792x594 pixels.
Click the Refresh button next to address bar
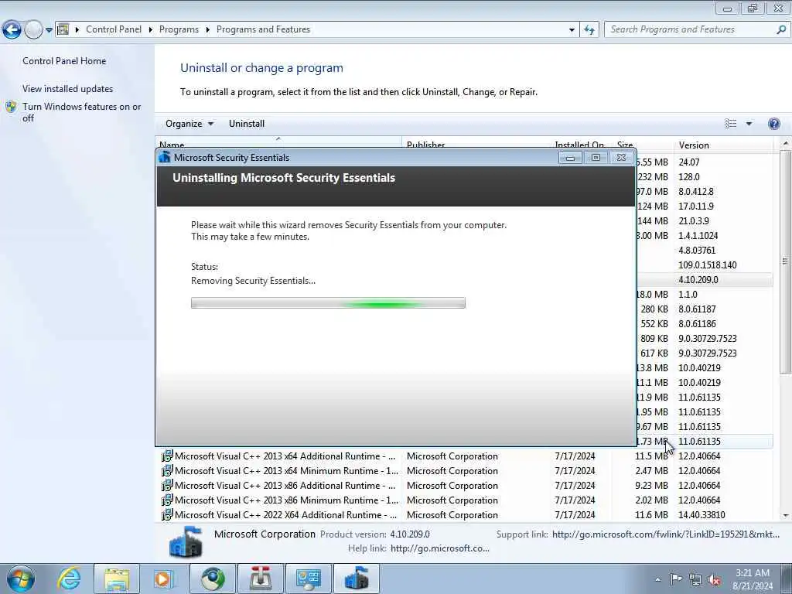(589, 30)
